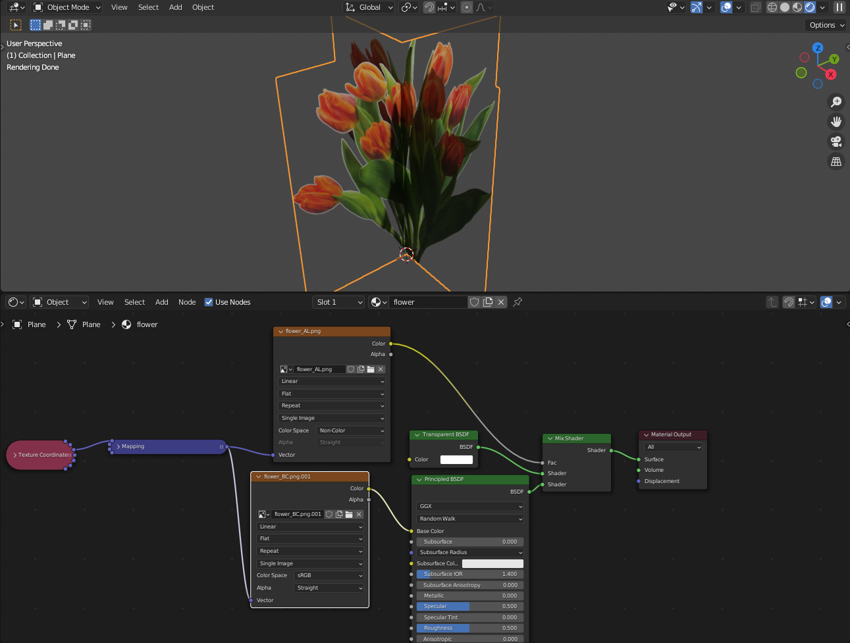Screen dimensions: 850x643
Task: Expand the collapsed Mapping node
Action: [x=119, y=446]
